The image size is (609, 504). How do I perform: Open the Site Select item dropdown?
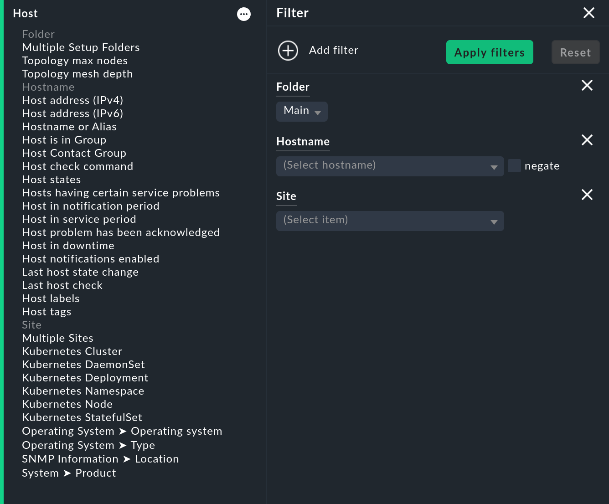tap(390, 221)
